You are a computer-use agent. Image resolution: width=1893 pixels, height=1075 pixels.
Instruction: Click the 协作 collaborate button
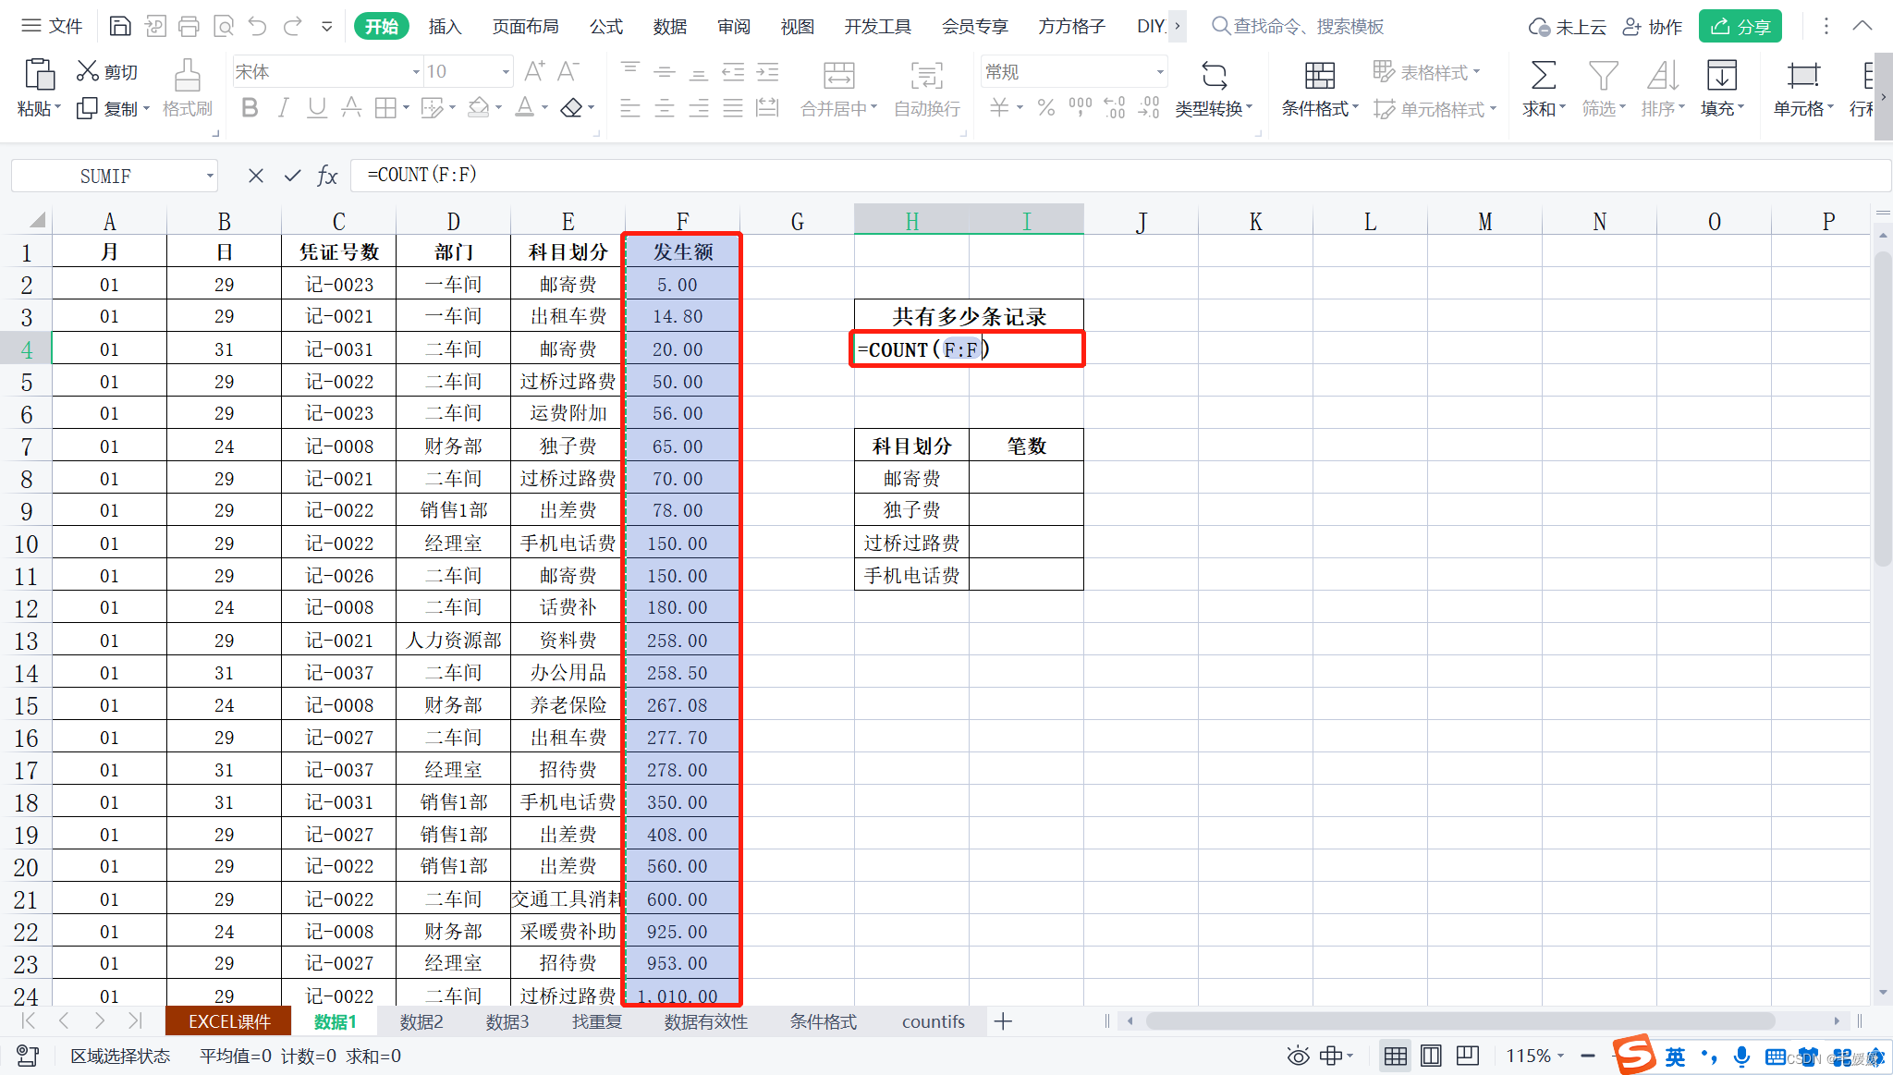point(1653,26)
